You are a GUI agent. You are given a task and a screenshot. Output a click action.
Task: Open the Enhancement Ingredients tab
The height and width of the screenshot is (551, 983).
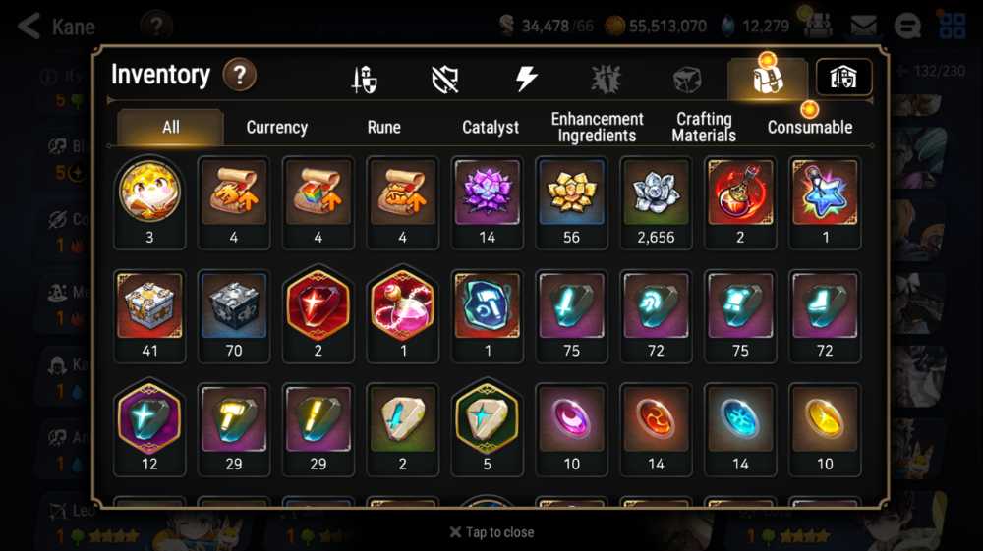coord(597,127)
